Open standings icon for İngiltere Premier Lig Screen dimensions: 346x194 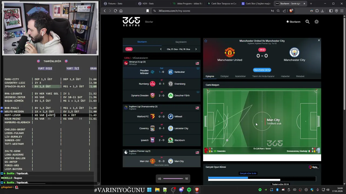click(197, 153)
